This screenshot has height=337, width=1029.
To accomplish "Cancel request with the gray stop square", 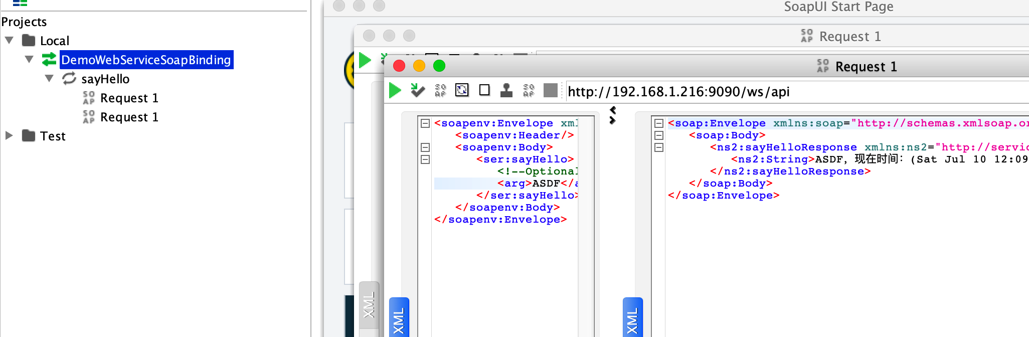I will click(x=551, y=90).
